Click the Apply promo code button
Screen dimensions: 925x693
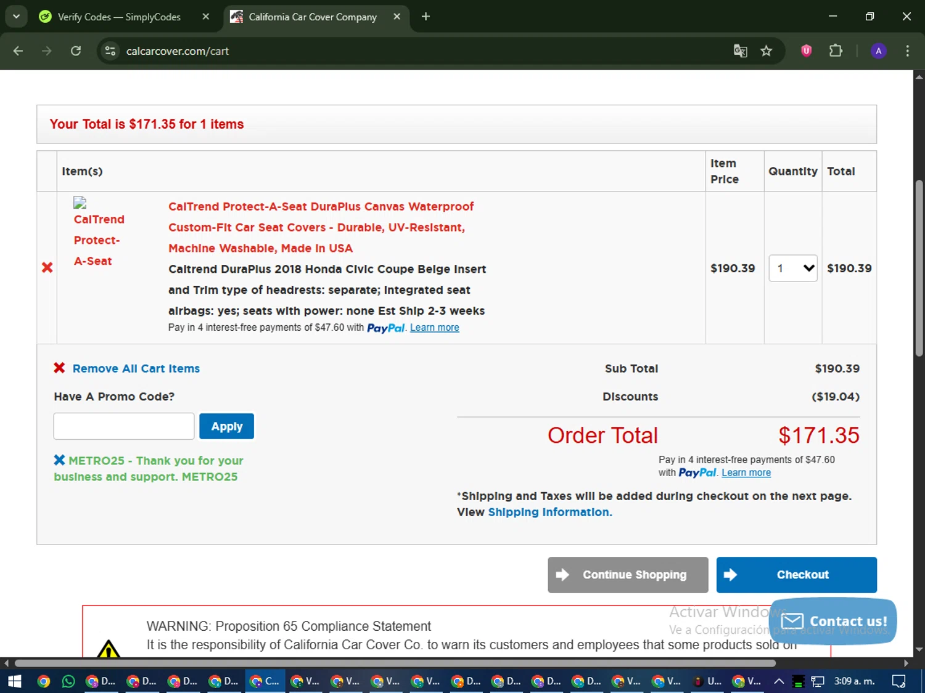pyautogui.click(x=226, y=426)
